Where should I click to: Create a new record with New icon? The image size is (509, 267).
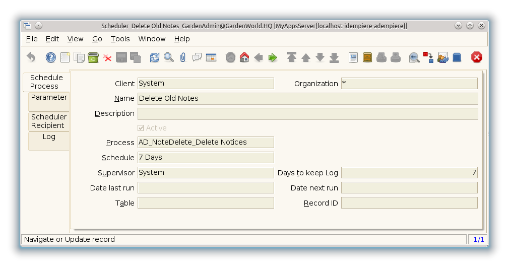(x=65, y=57)
